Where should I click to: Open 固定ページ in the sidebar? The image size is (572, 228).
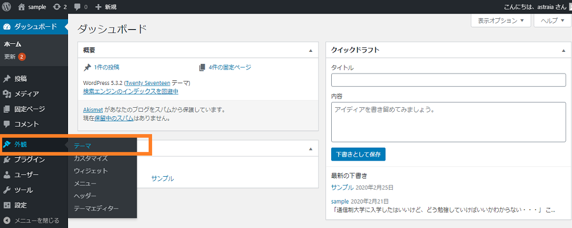(29, 109)
